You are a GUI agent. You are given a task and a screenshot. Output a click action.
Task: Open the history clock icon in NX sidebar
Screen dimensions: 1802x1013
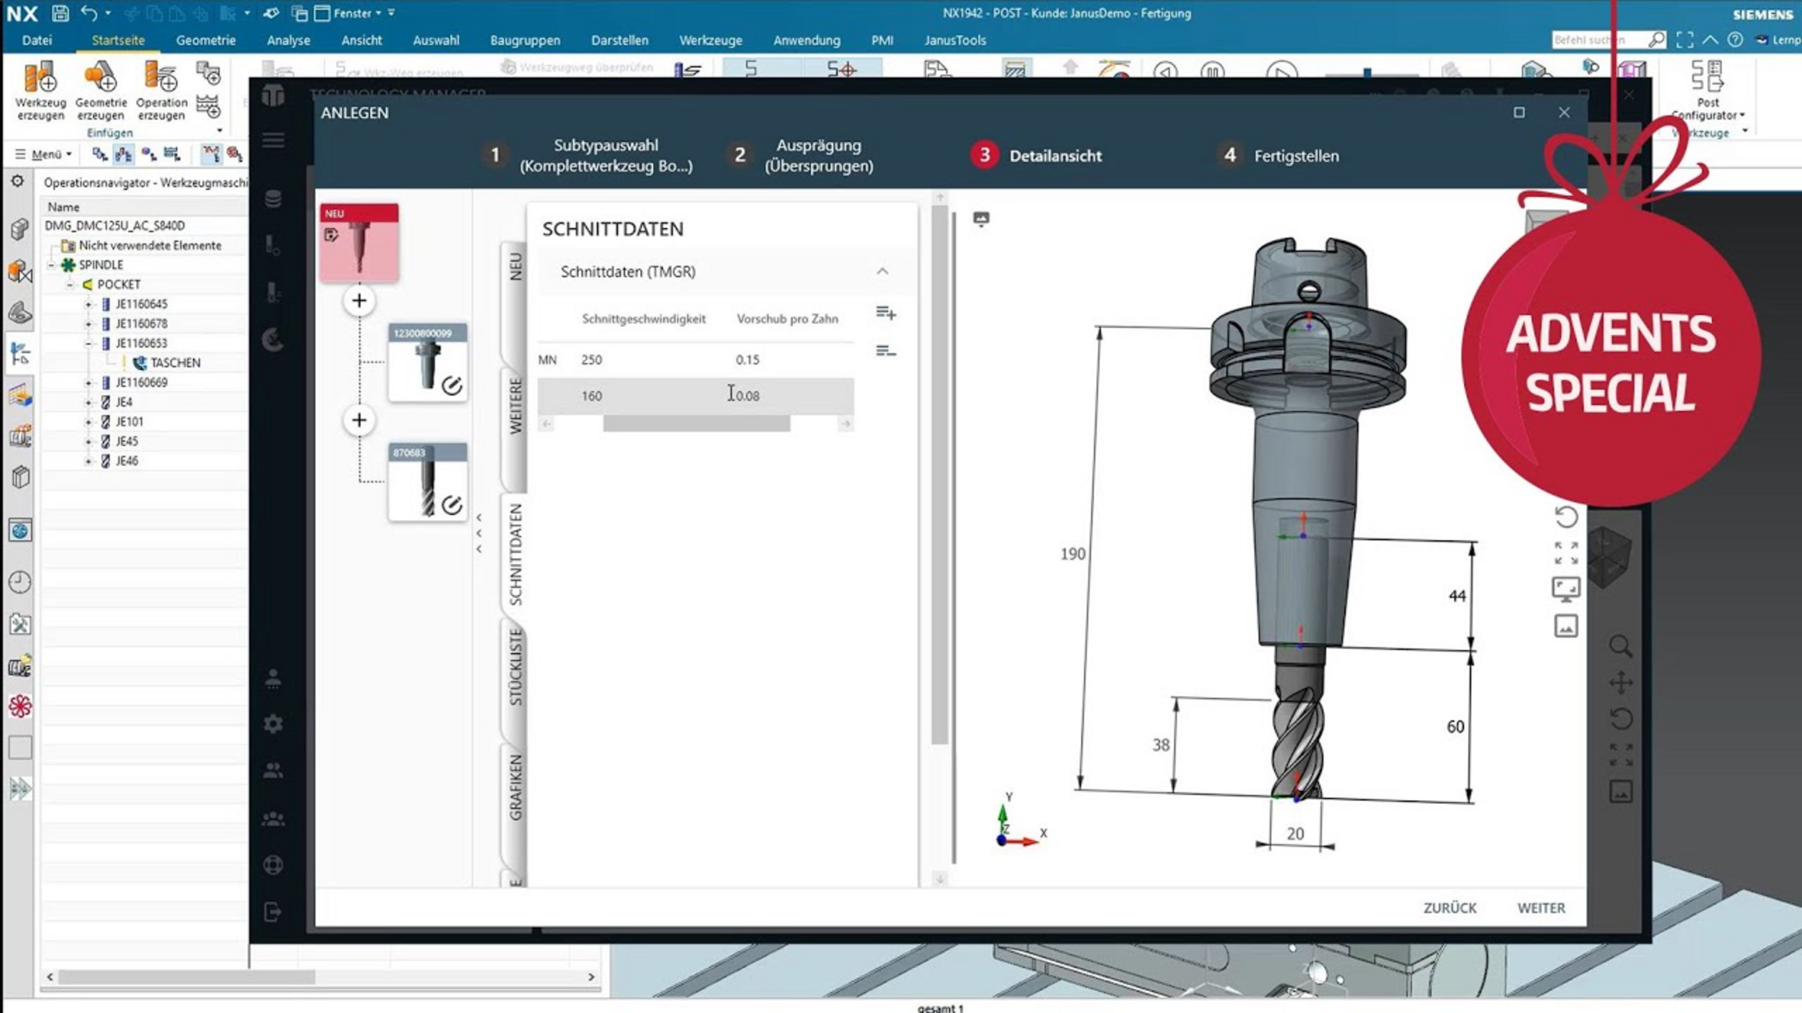20,582
